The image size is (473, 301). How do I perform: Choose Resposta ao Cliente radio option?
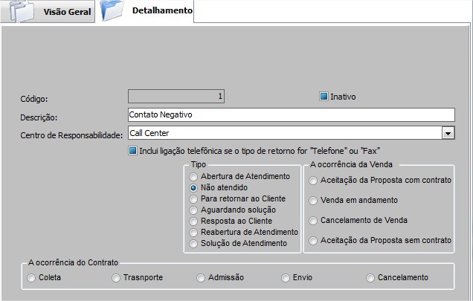(x=194, y=221)
